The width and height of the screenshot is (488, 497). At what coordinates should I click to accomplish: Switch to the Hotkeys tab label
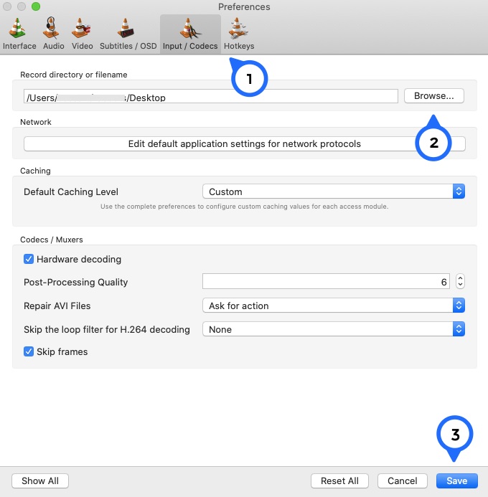239,46
